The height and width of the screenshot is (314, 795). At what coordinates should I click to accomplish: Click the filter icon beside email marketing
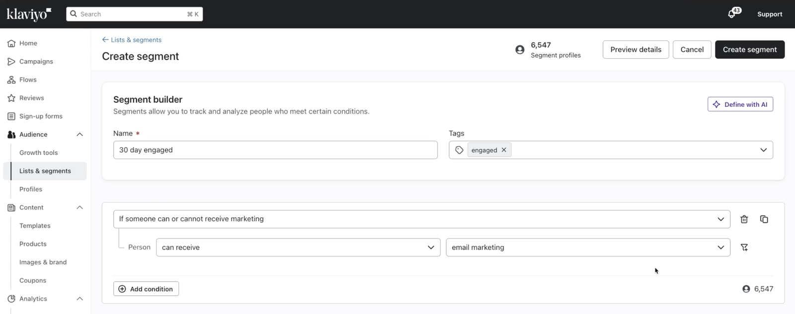click(744, 247)
